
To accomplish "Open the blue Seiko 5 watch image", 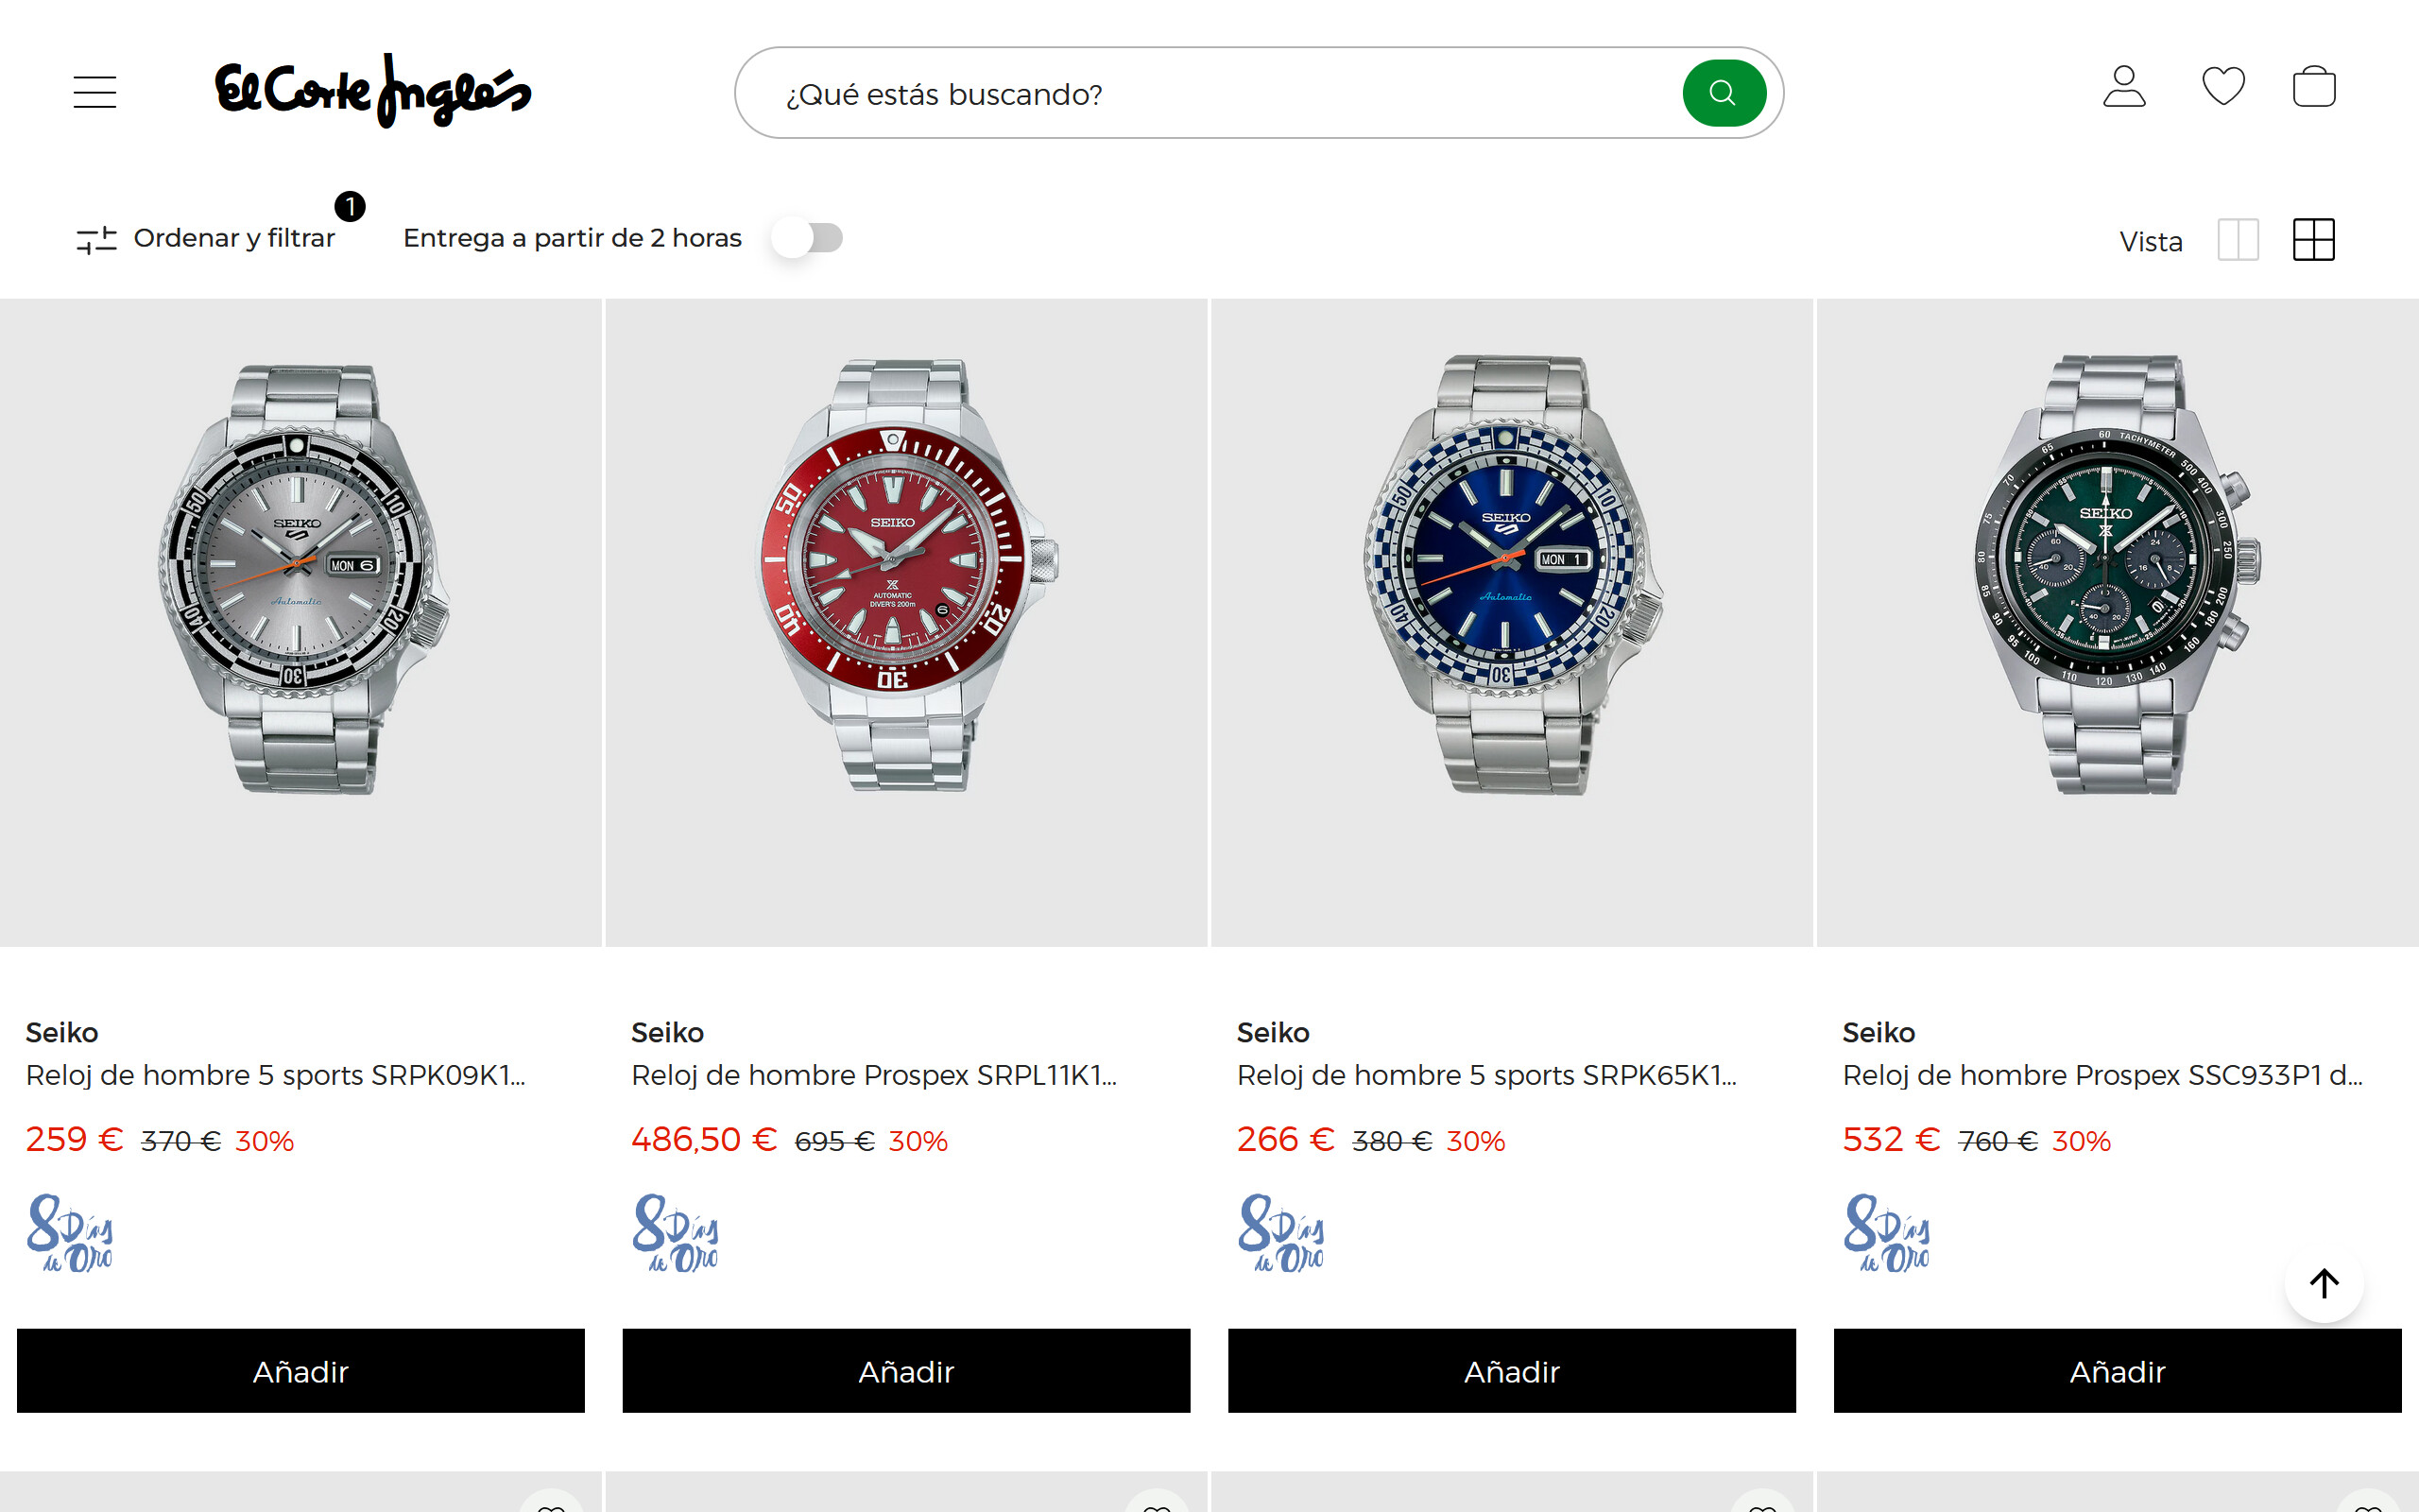I will click(x=1511, y=575).
